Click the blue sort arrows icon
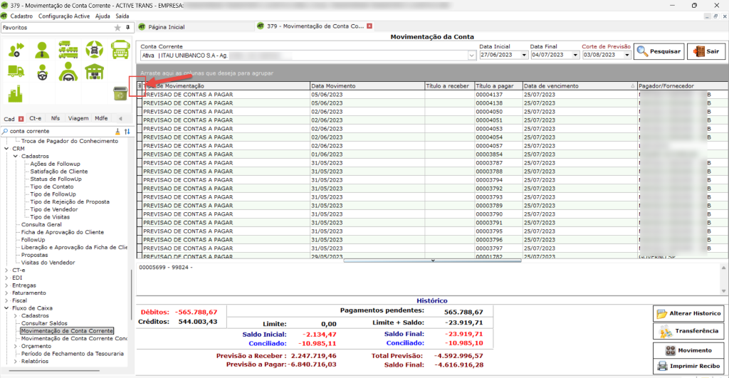 127,132
